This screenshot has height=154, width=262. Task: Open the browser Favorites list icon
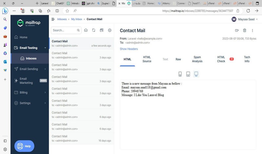click(x=48, y=11)
